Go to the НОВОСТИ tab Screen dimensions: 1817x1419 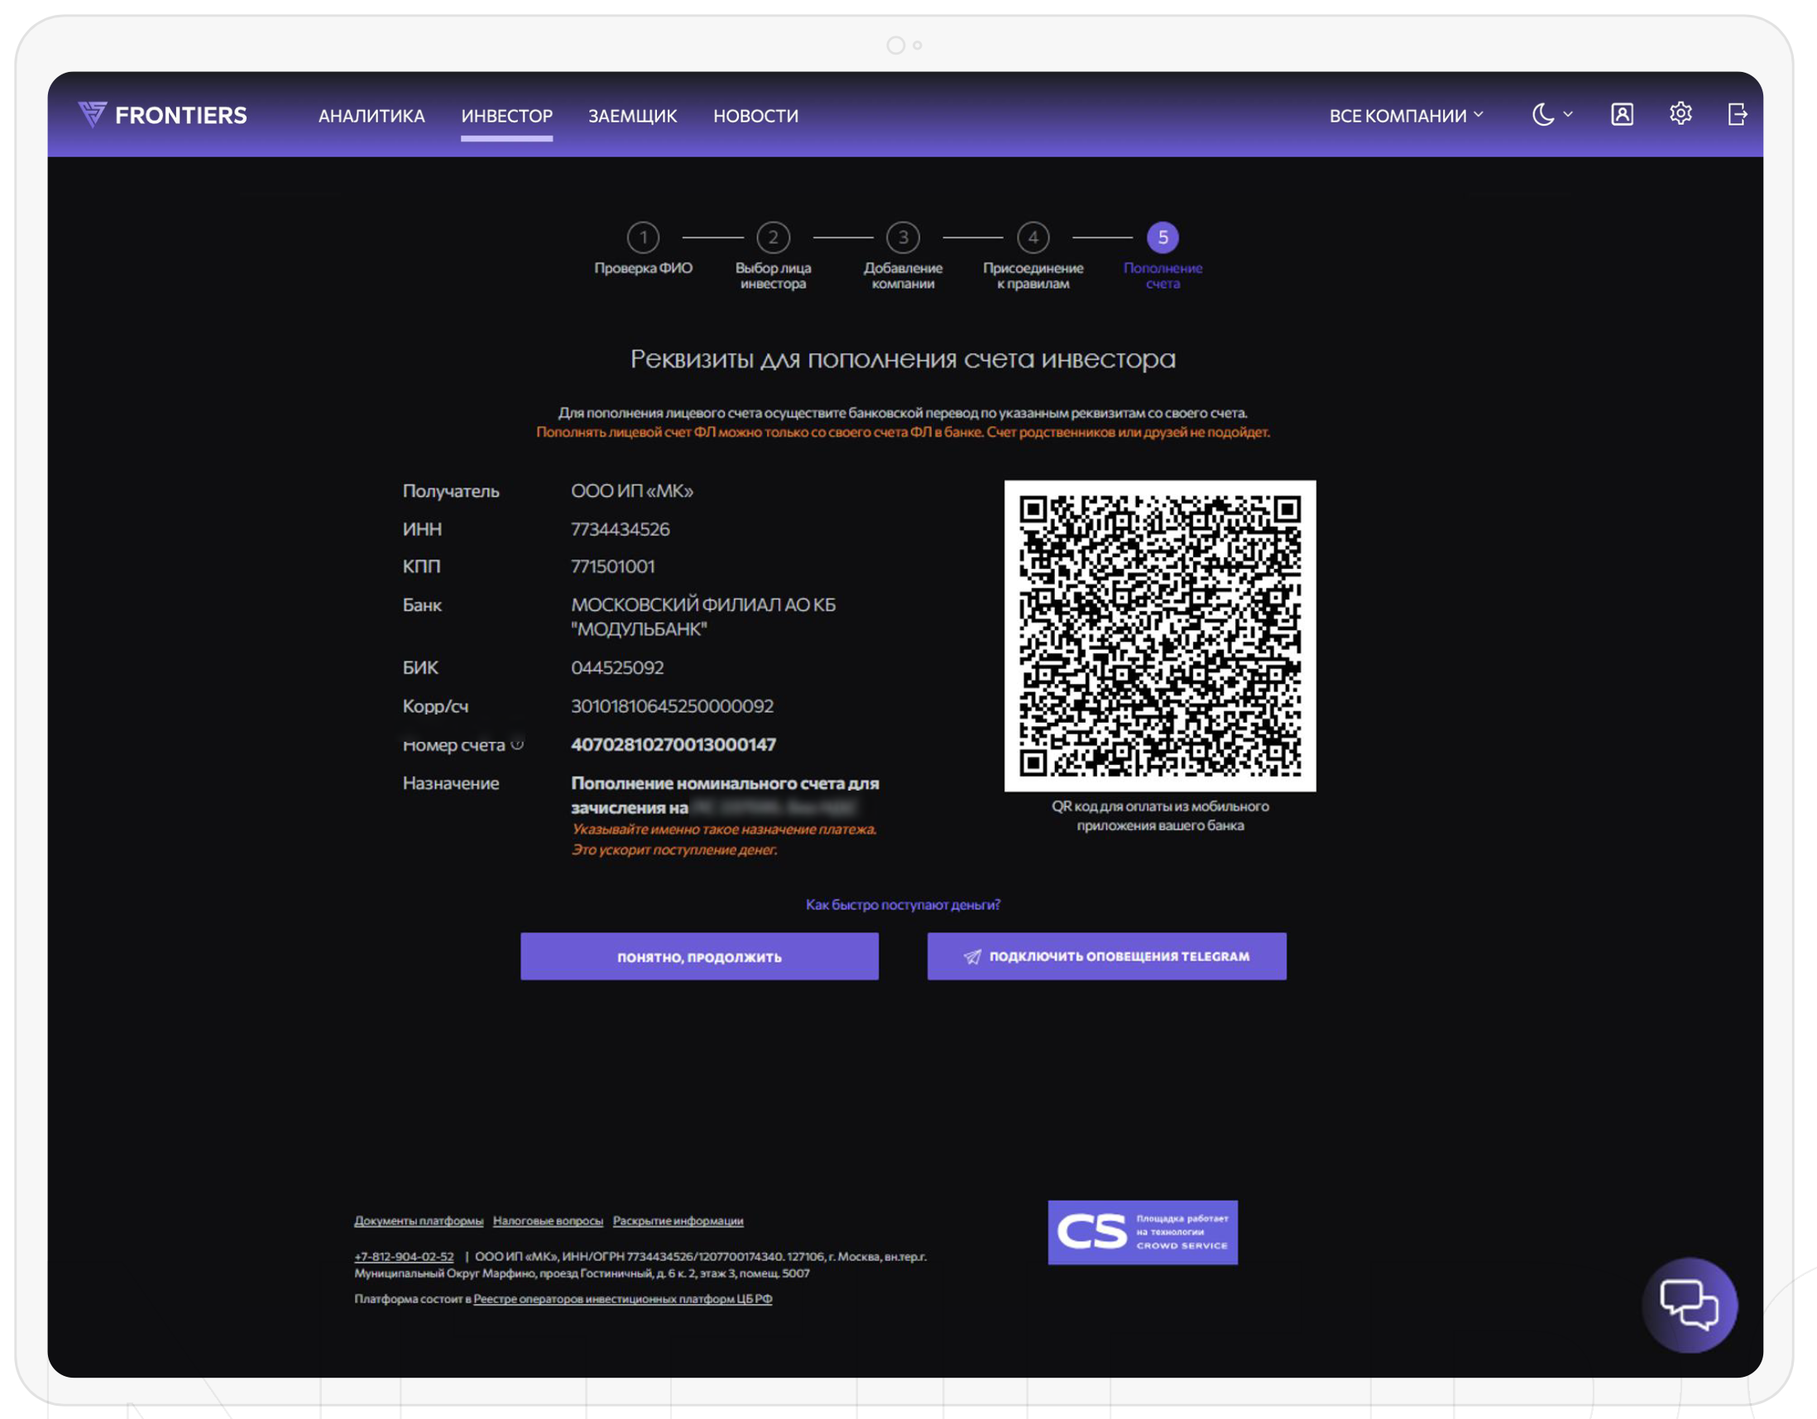click(755, 116)
